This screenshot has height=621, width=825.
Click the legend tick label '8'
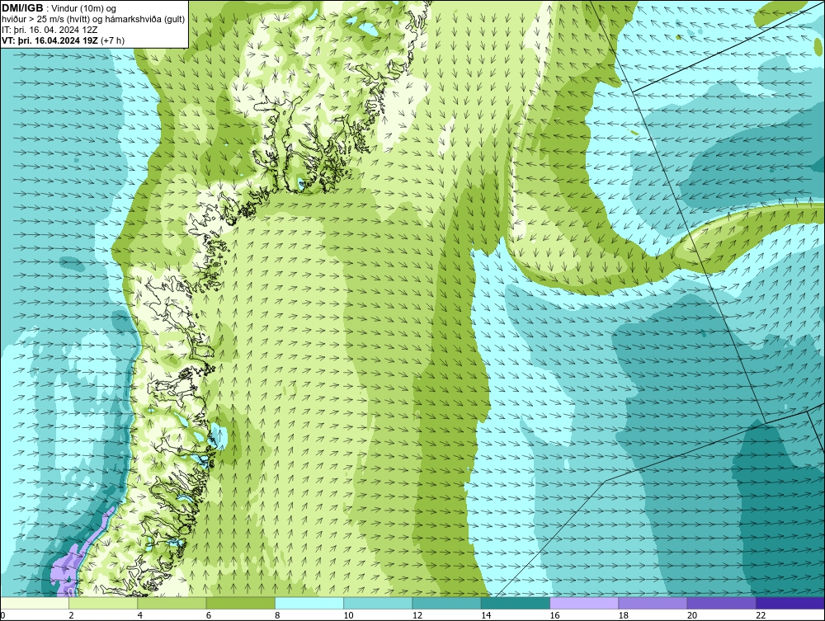pyautogui.click(x=277, y=615)
